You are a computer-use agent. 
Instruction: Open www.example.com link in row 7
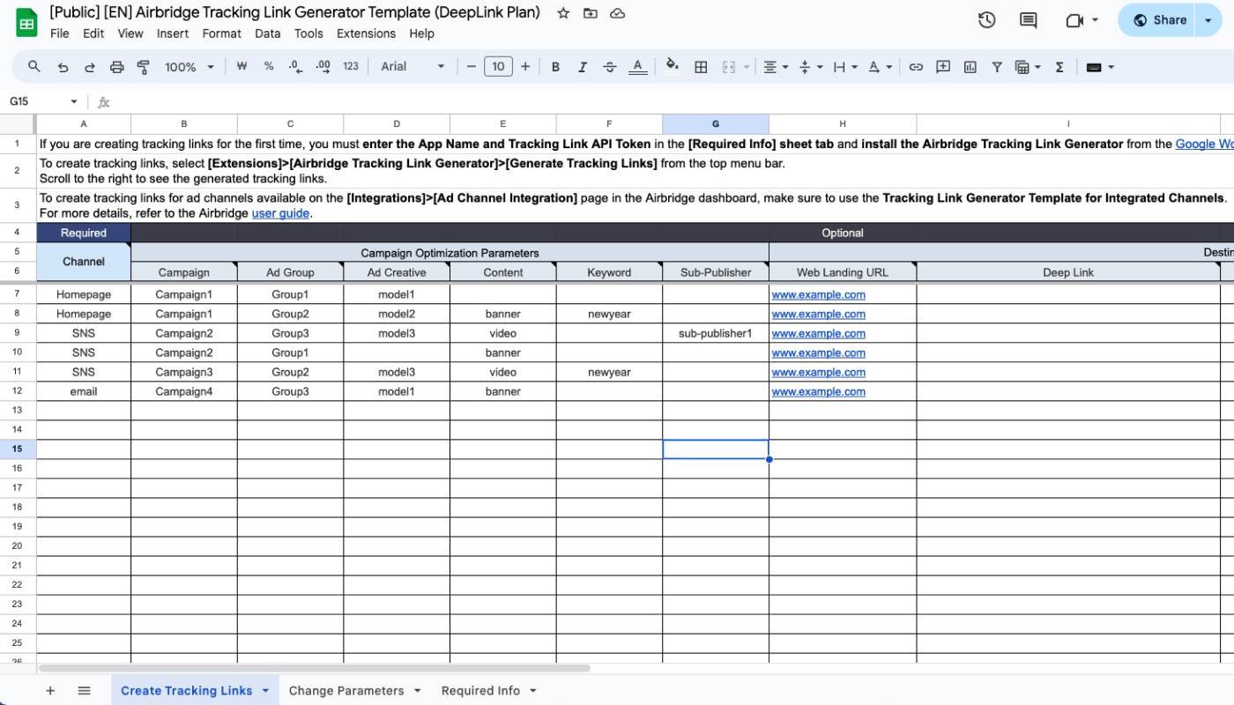[x=819, y=295]
